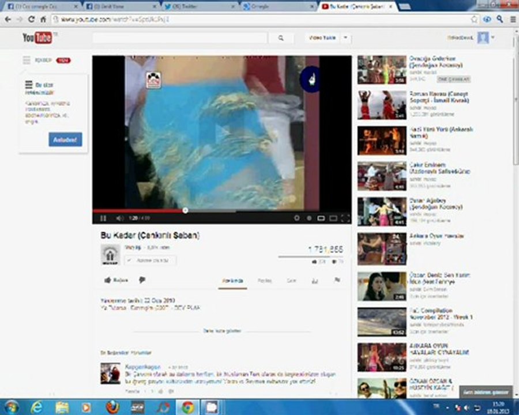Open the Roman Havası related video link
The height and width of the screenshot is (415, 519).
[x=439, y=97]
